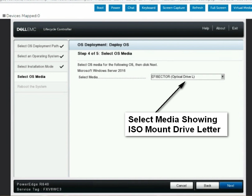Screen dimensions: 252x196
Task: Select the Select OS Media step
Action: [31, 77]
